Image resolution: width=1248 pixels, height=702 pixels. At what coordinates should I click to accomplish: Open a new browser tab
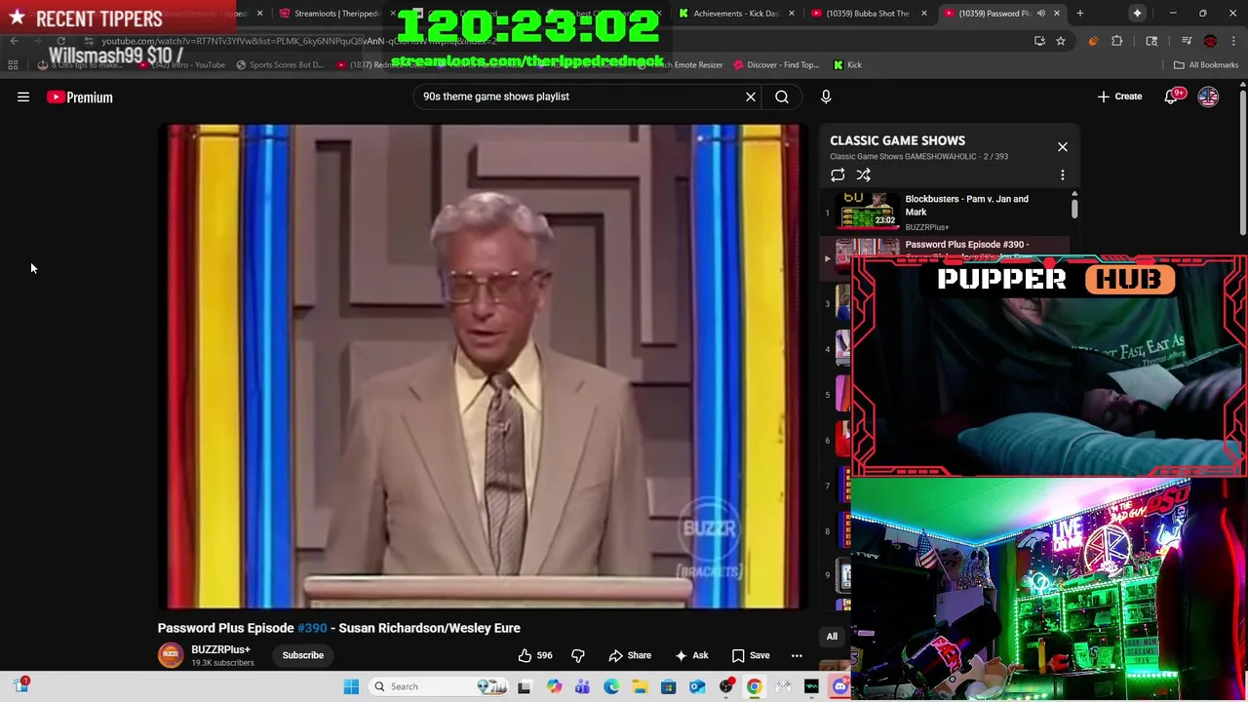(1080, 14)
